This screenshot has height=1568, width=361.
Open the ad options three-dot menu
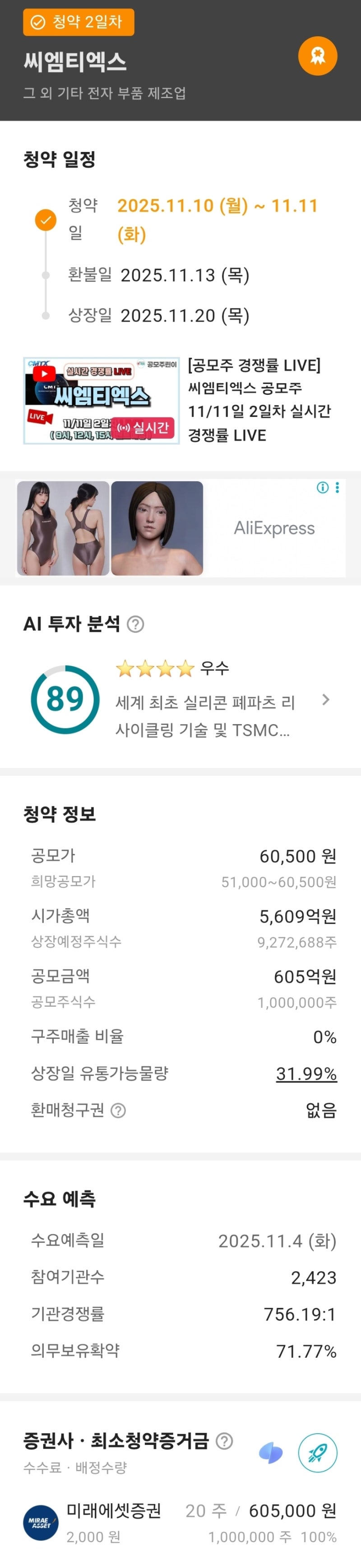337,487
